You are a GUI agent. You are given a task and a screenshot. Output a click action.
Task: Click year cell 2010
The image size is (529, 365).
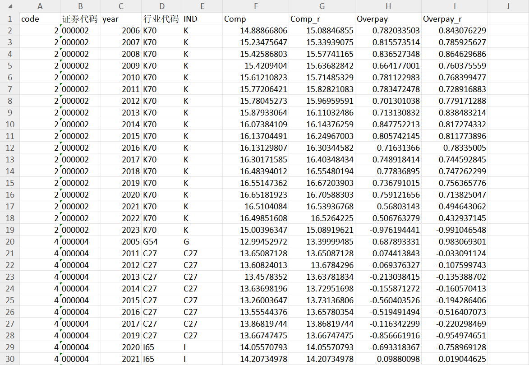coord(121,78)
